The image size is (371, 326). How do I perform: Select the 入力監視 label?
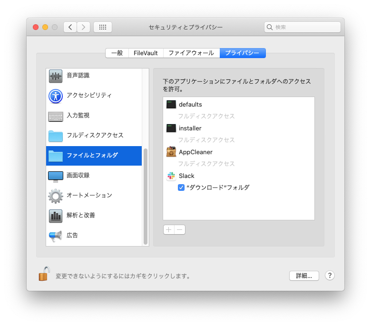point(78,116)
